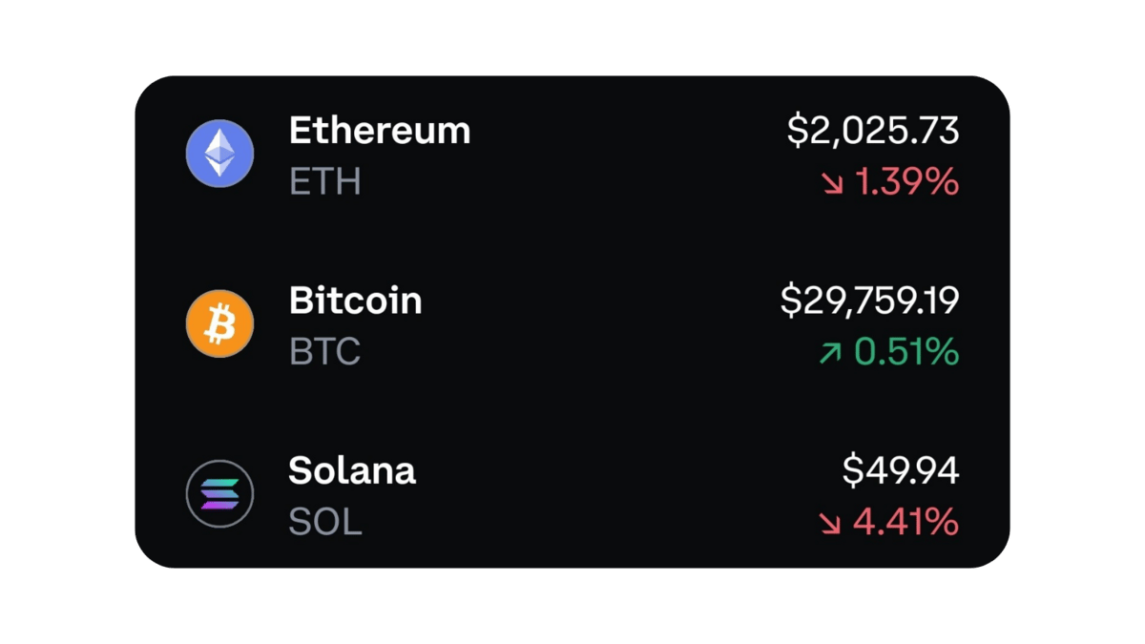The image size is (1145, 644).
Task: Select the ETH ticker symbol
Action: [325, 182]
